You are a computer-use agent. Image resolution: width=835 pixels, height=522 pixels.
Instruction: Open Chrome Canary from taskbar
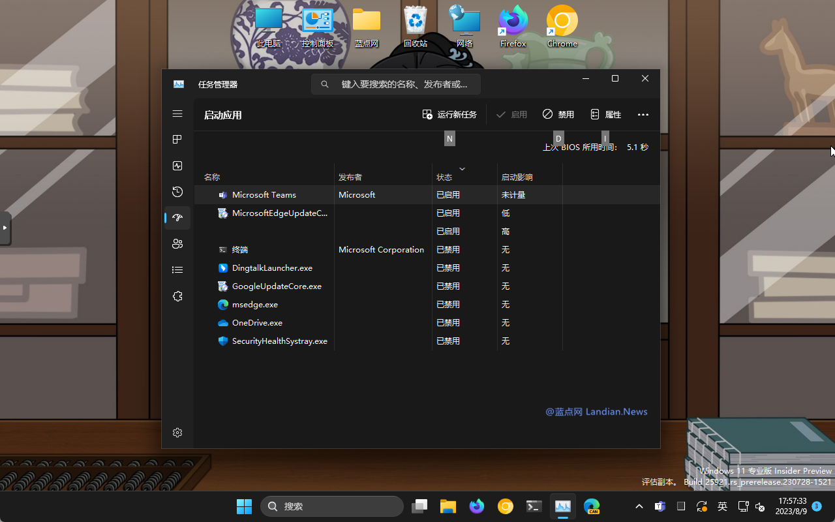(506, 506)
